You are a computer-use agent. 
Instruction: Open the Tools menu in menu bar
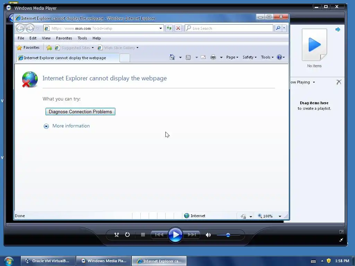click(82, 38)
